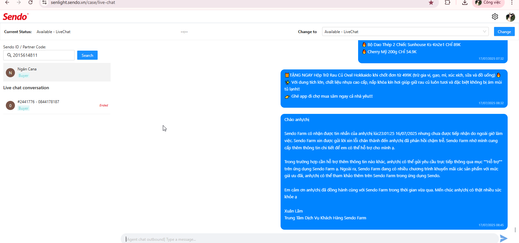Open browser extensions puzzle icon
This screenshot has width=519, height=243.
pyautogui.click(x=448, y=2)
